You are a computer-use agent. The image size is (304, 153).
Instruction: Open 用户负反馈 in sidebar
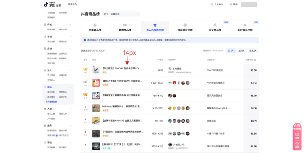point(64,135)
